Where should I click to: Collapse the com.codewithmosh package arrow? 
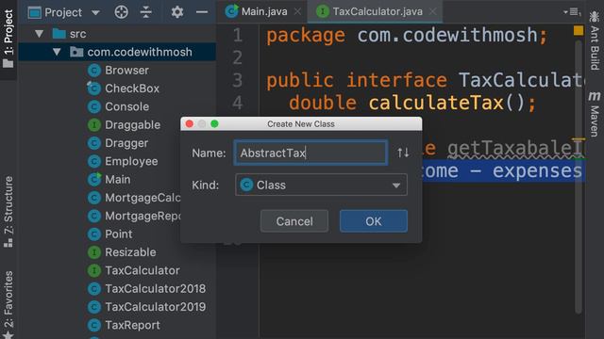(57, 52)
